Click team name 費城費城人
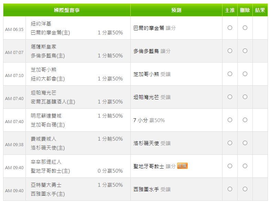Image resolution: width=271 pixels, height=206 pixels. tap(44, 139)
